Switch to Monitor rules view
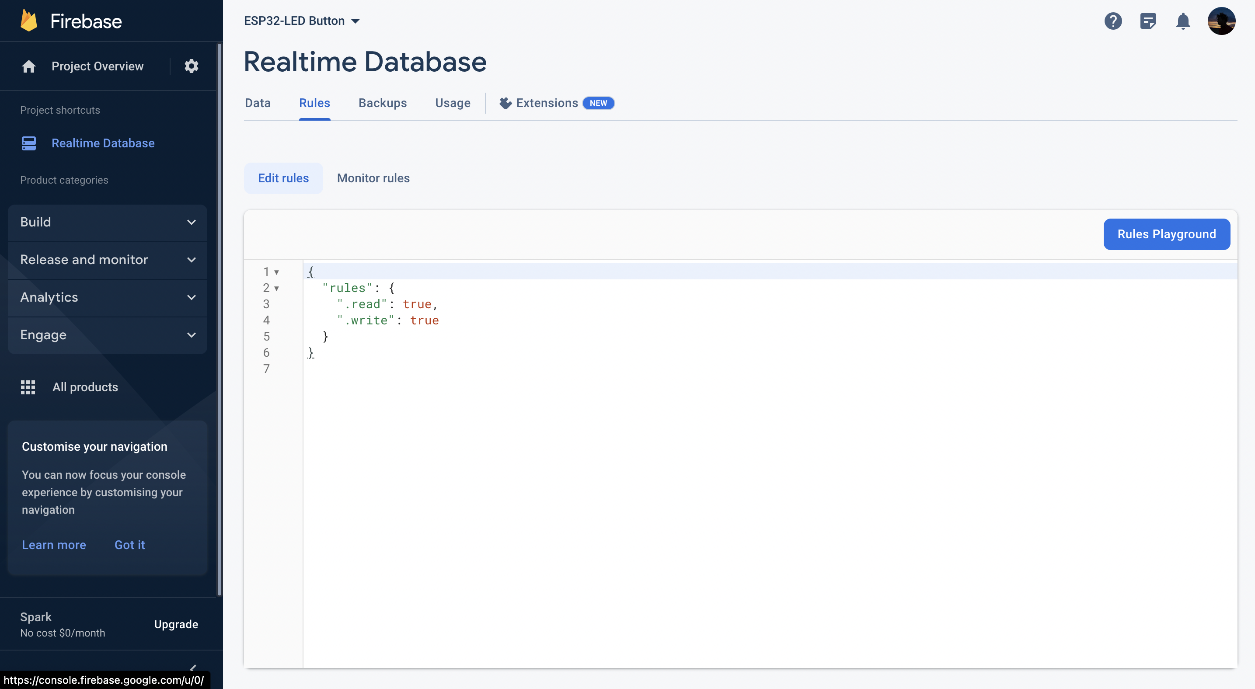Image resolution: width=1255 pixels, height=689 pixels. tap(373, 178)
